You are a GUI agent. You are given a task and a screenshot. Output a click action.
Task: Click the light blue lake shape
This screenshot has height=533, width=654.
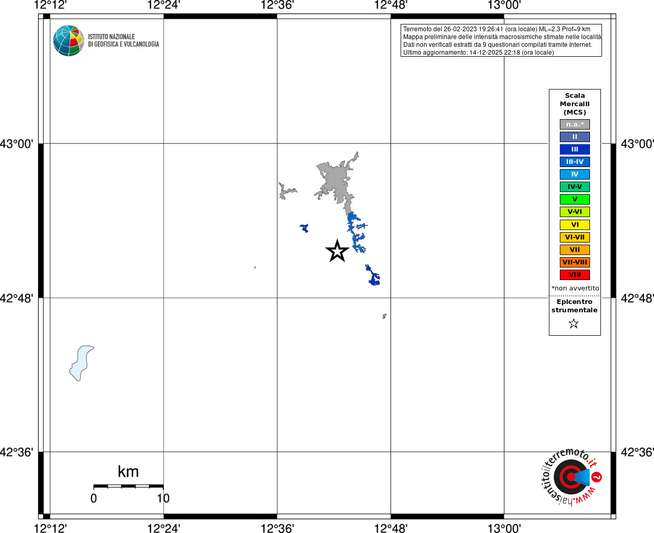pyautogui.click(x=81, y=363)
